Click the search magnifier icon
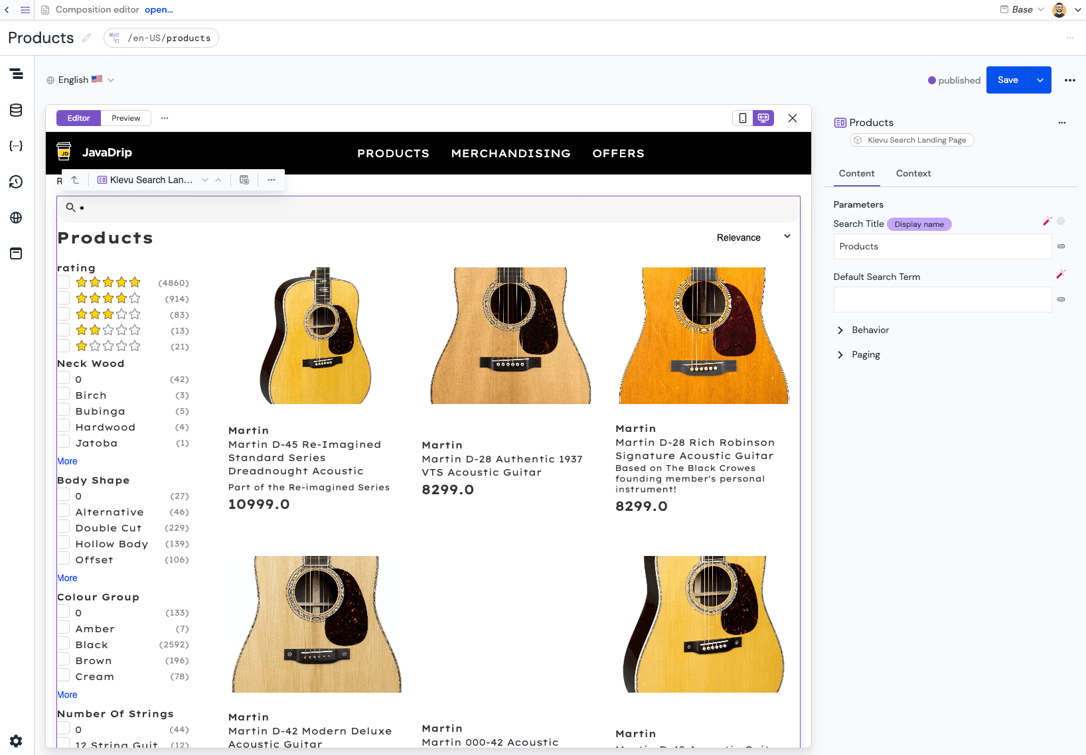 [70, 208]
